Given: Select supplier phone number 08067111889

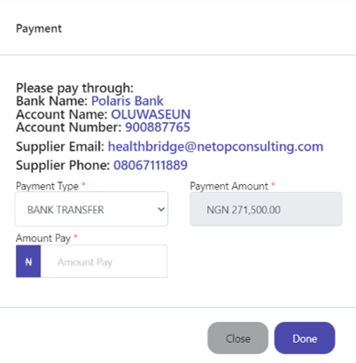Looking at the screenshot, I should pyautogui.click(x=151, y=166).
